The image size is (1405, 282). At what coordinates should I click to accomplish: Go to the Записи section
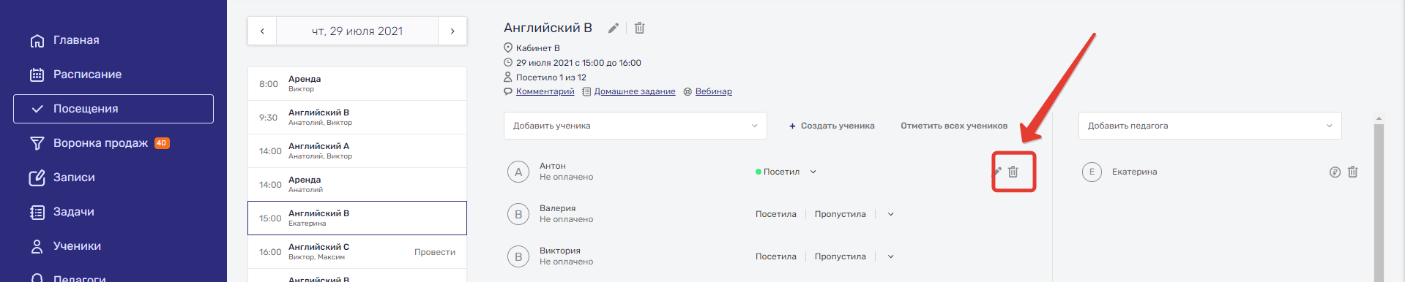pos(74,178)
